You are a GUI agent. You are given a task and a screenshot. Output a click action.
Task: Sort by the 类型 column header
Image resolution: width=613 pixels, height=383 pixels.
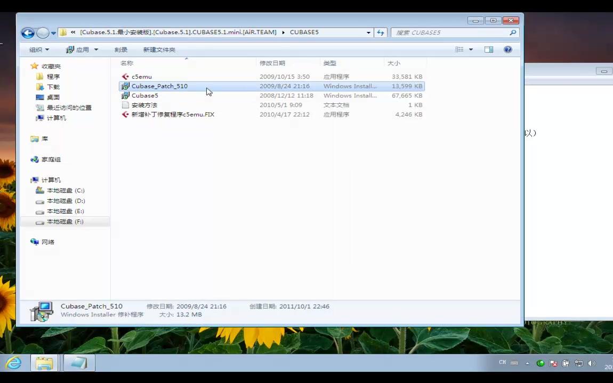(329, 63)
